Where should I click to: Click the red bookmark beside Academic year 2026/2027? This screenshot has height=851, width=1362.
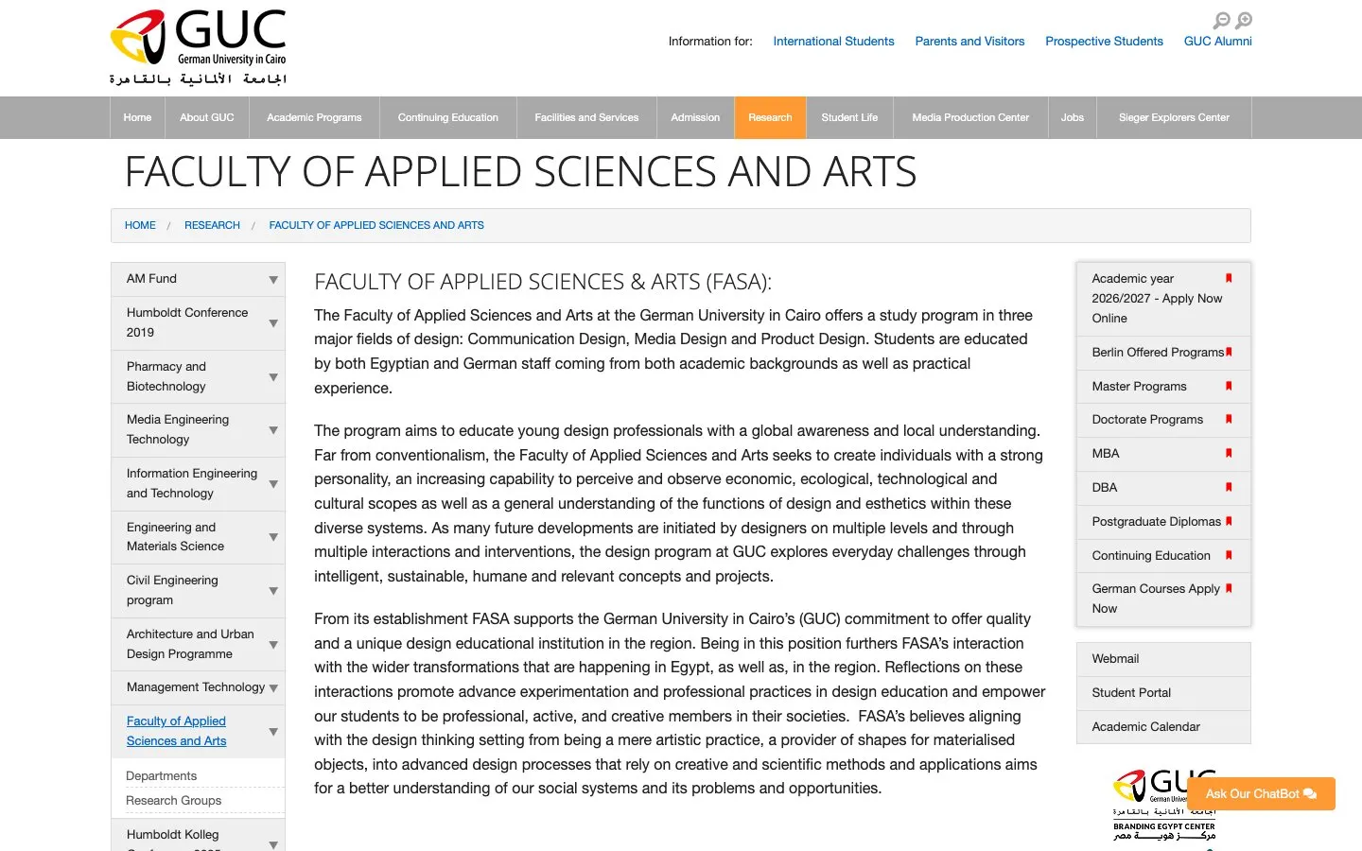pos(1229,278)
